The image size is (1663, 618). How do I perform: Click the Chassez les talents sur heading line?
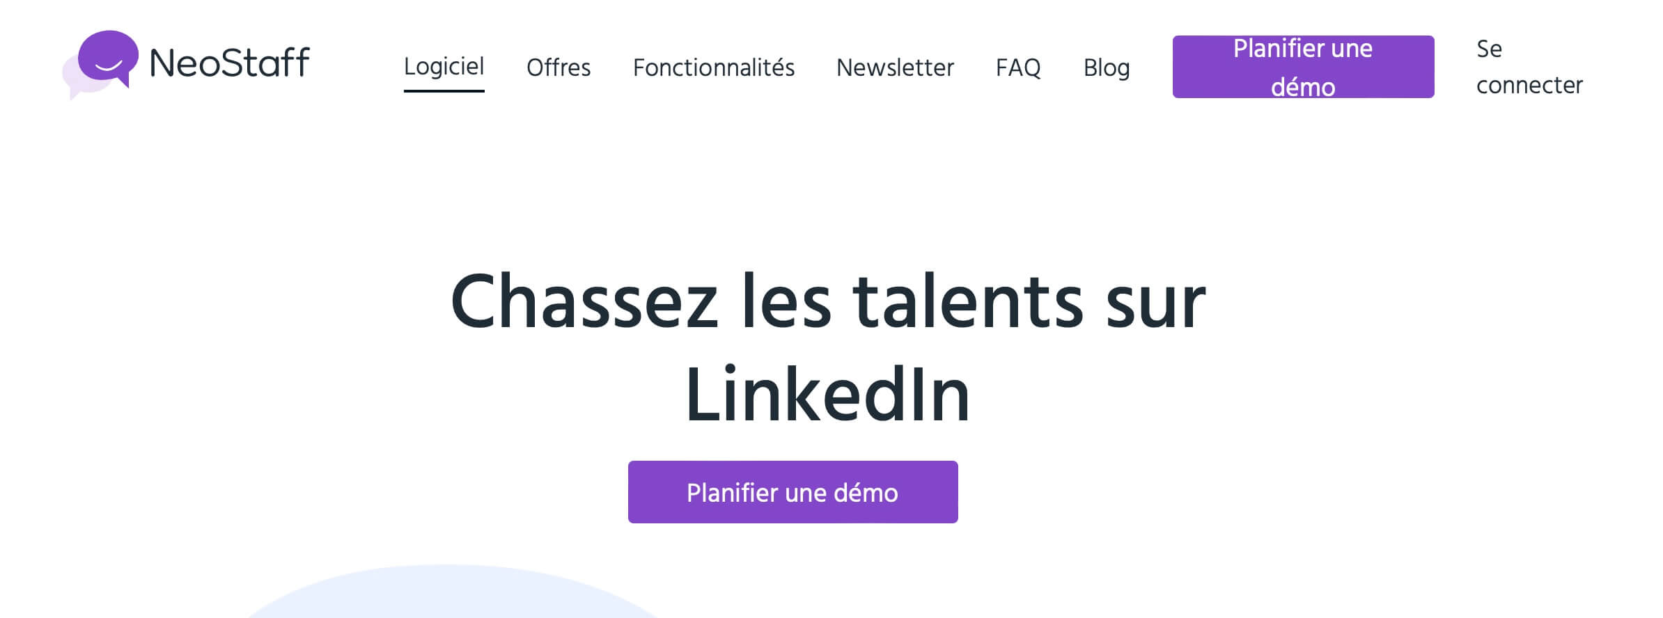(x=828, y=303)
